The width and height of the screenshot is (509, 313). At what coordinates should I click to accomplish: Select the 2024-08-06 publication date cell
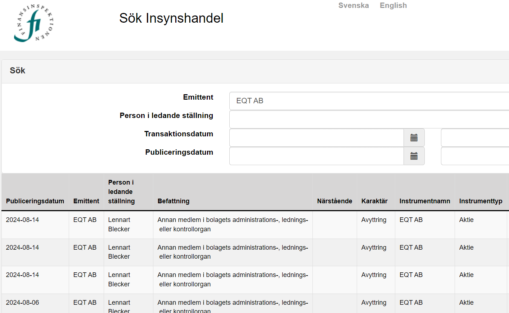[x=22, y=303]
